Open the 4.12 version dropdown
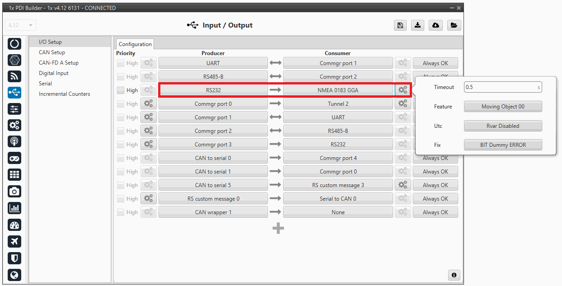This screenshot has height=286, width=562. coord(21,25)
